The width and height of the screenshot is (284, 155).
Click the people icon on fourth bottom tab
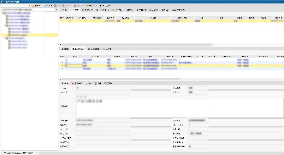coord(95,83)
